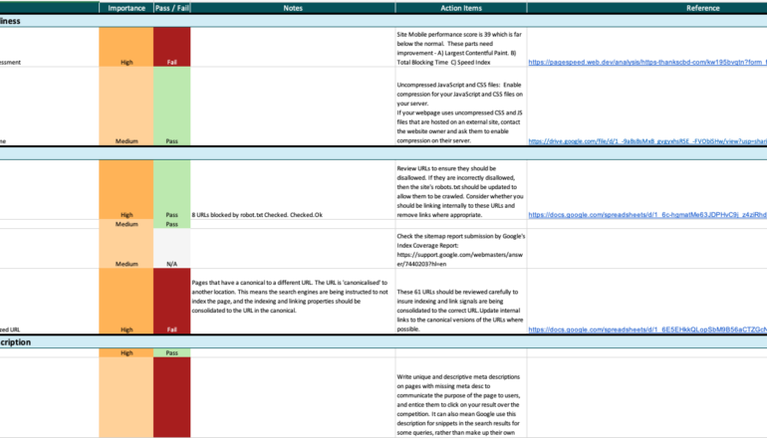The image size is (767, 438).
Task: Click the N/A cell in the sitemap report row
Action: click(x=171, y=249)
